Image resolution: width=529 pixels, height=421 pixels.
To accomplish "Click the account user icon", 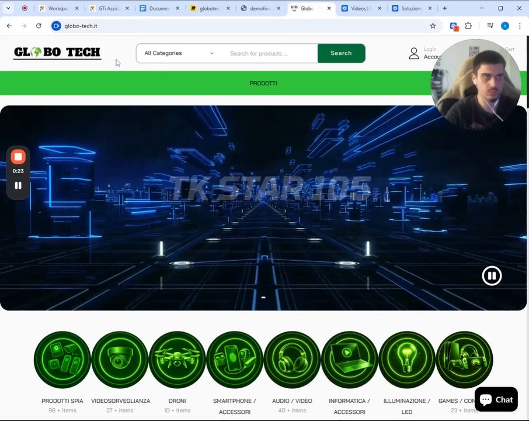I will point(413,53).
